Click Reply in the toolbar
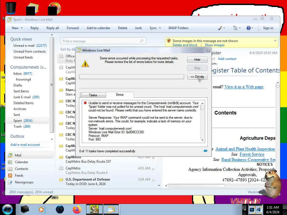The height and width of the screenshot is (215, 287). click(34, 28)
